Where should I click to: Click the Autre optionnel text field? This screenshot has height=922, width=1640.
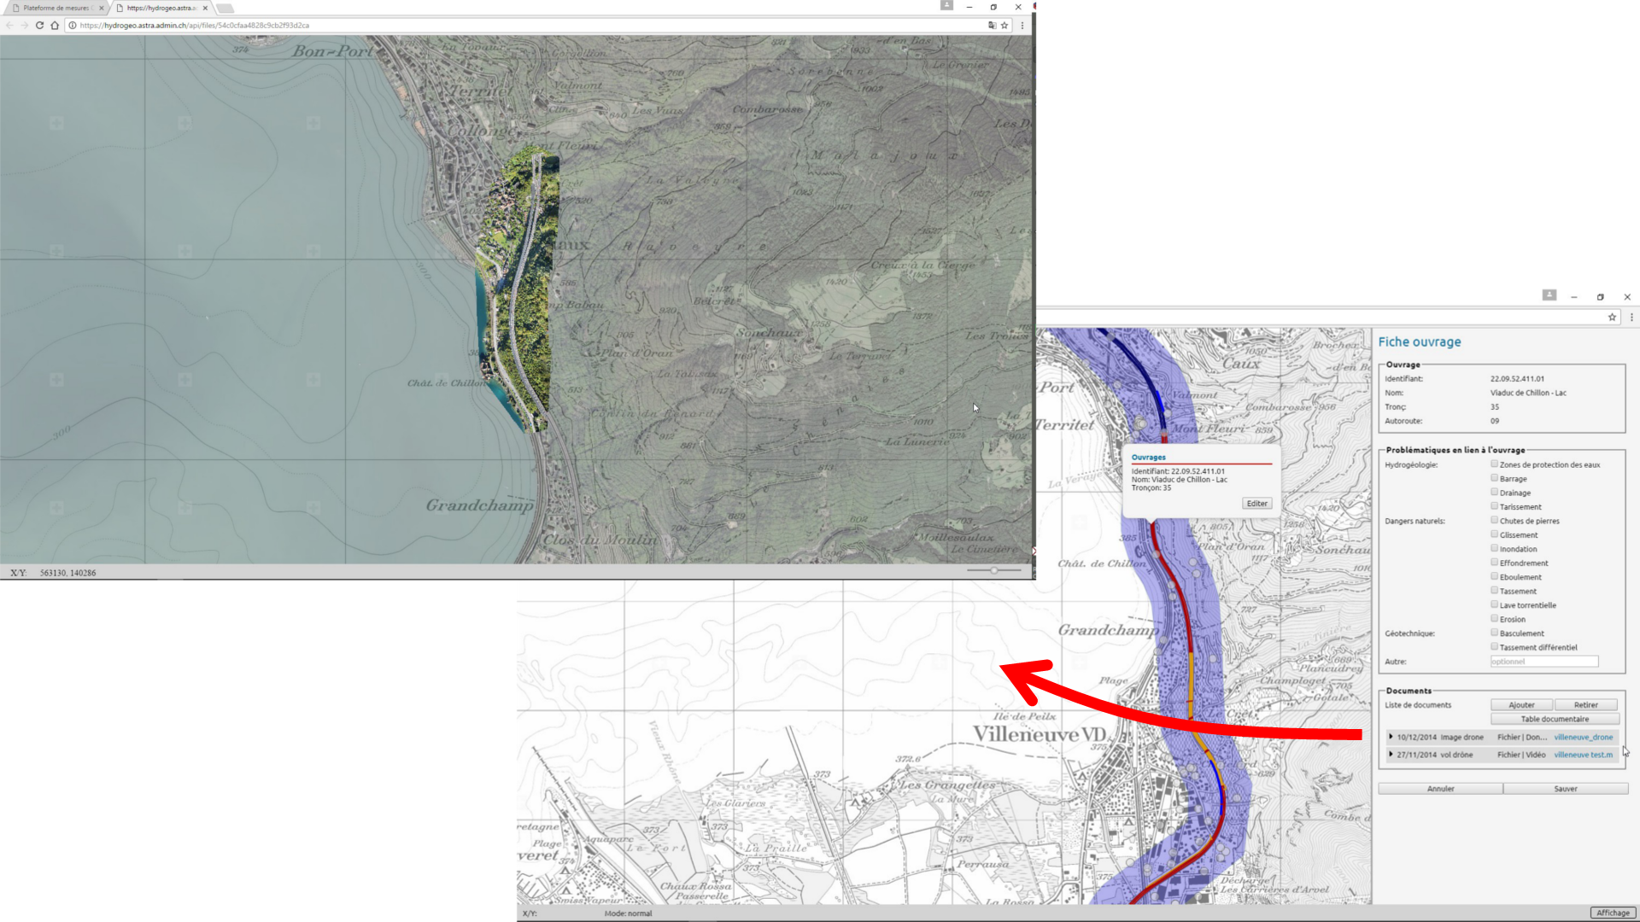point(1544,662)
